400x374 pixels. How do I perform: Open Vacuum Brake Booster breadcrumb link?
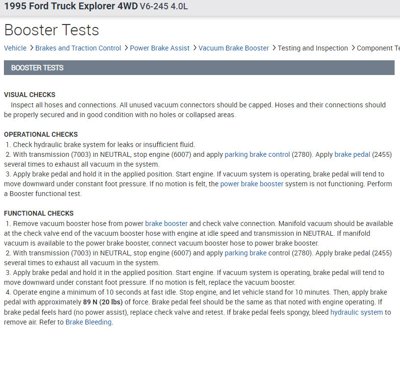point(234,48)
